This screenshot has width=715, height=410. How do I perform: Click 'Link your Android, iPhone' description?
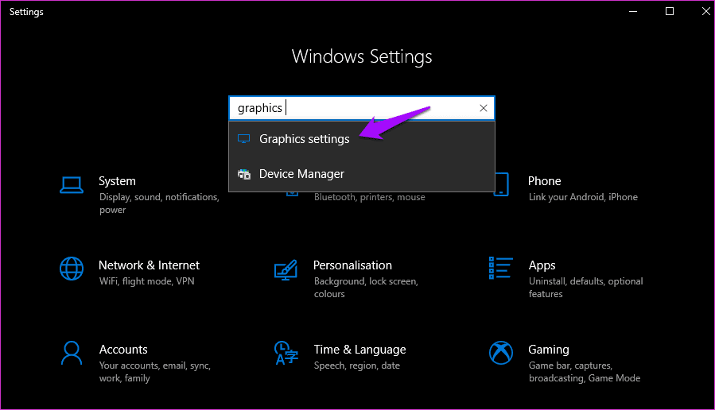(x=583, y=197)
